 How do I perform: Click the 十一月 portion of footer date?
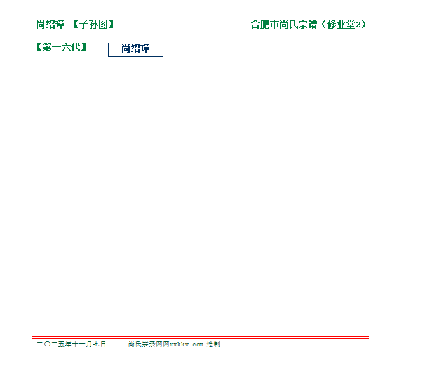[82, 345]
